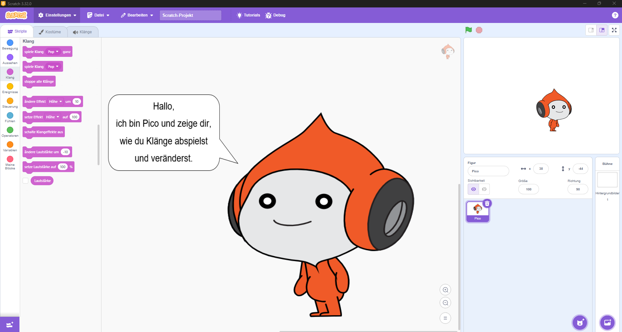Click the Scratch logo

16,15
